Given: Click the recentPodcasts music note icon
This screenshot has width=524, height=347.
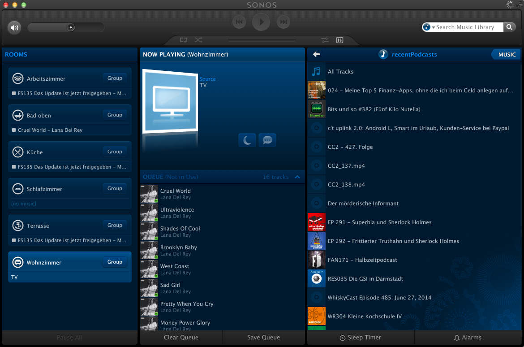Looking at the screenshot, I should [x=383, y=54].
